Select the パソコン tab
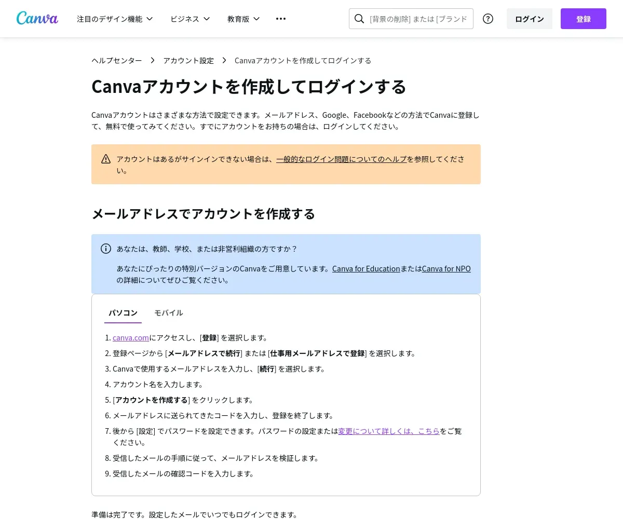 tap(123, 313)
